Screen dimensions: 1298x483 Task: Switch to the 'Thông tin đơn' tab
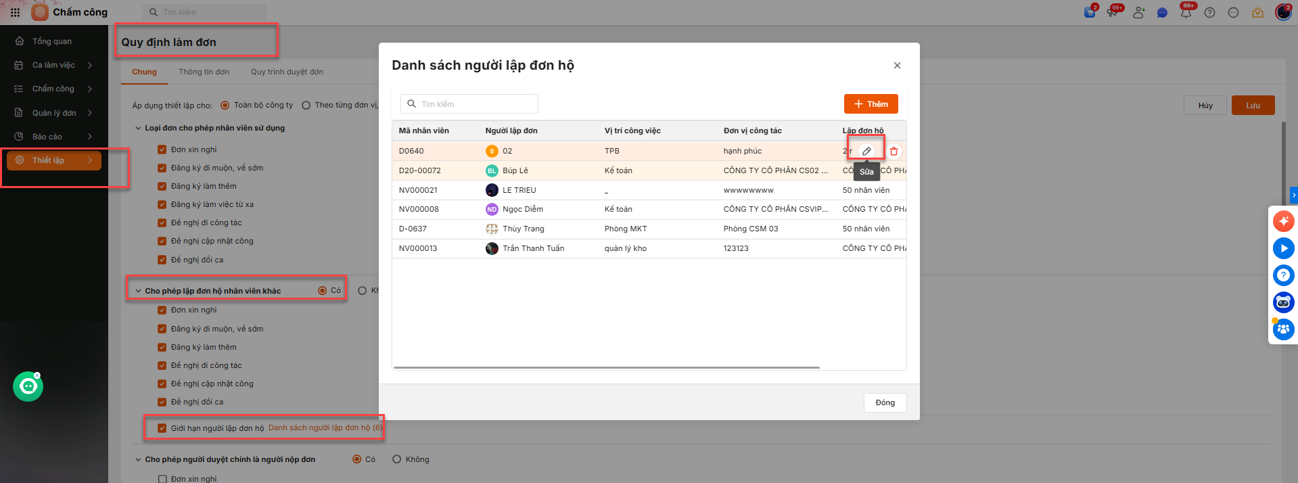point(204,72)
